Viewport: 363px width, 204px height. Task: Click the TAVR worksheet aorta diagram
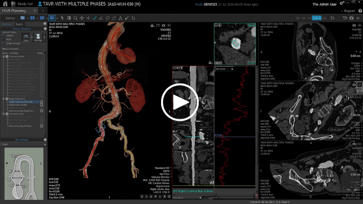24,174
